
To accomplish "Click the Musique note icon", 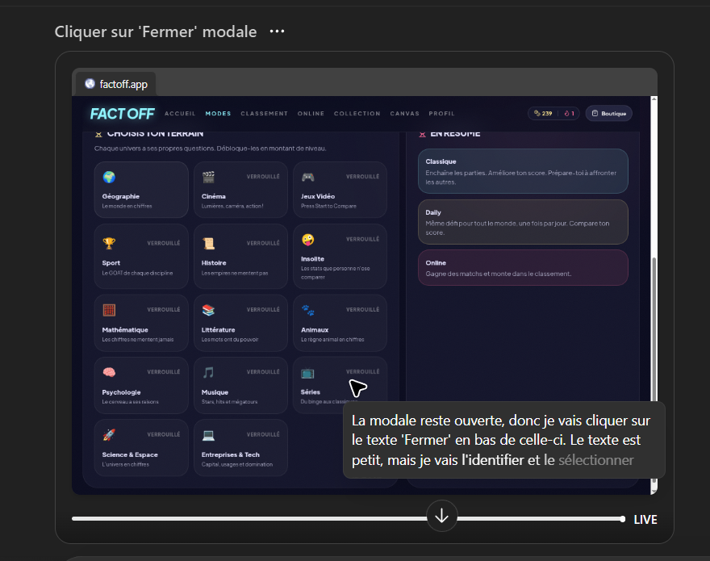I will [x=208, y=372].
